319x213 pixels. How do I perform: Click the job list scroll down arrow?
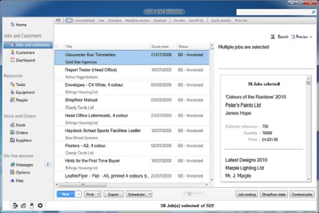coord(212,180)
